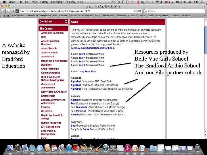Viewport: 207px width, 155px height.
Task: Open the Trash in the dock
Action: click(197, 148)
